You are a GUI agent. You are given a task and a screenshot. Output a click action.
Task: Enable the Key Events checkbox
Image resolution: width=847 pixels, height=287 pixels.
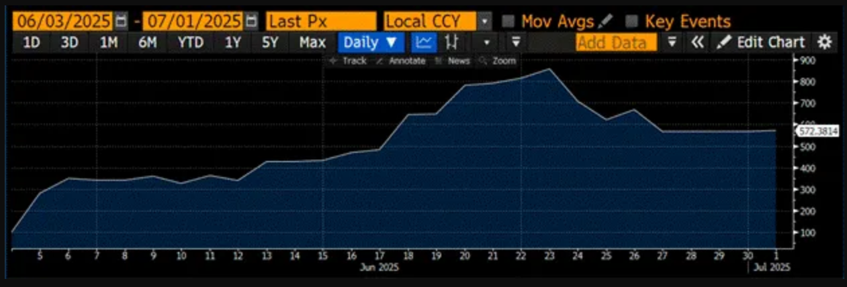pyautogui.click(x=631, y=21)
